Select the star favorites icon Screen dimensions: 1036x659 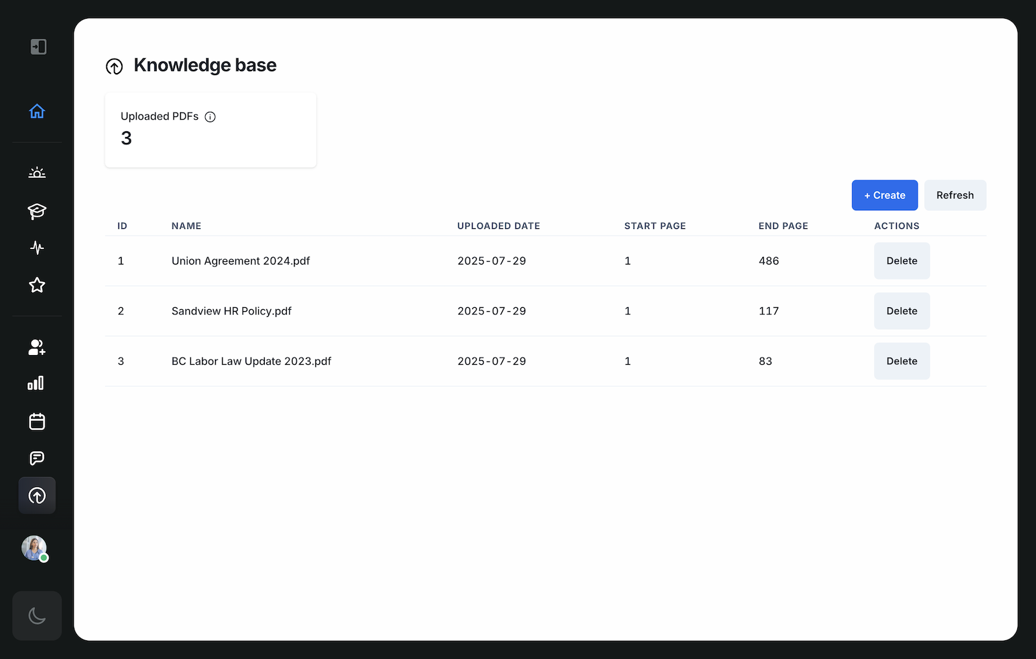(37, 285)
